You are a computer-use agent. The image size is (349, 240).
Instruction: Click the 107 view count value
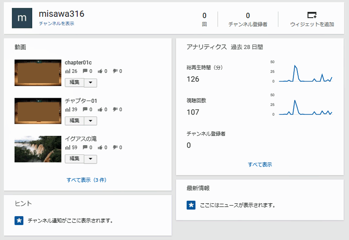(193, 112)
